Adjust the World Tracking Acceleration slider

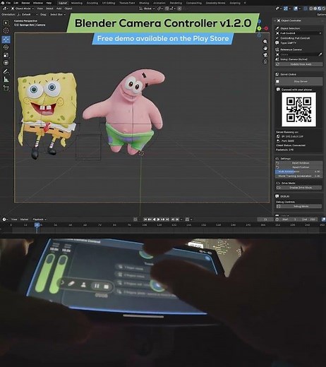pyautogui.click(x=298, y=176)
